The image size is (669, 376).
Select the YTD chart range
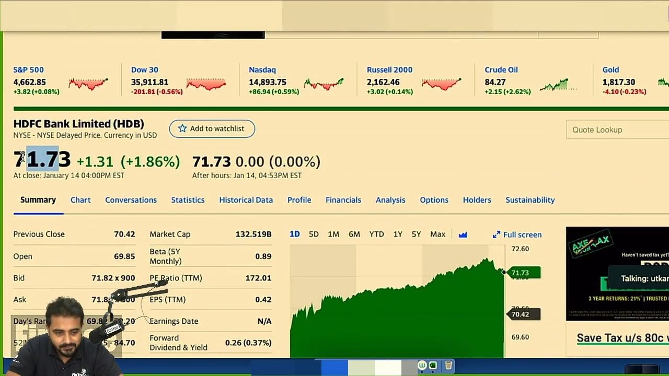tap(376, 234)
